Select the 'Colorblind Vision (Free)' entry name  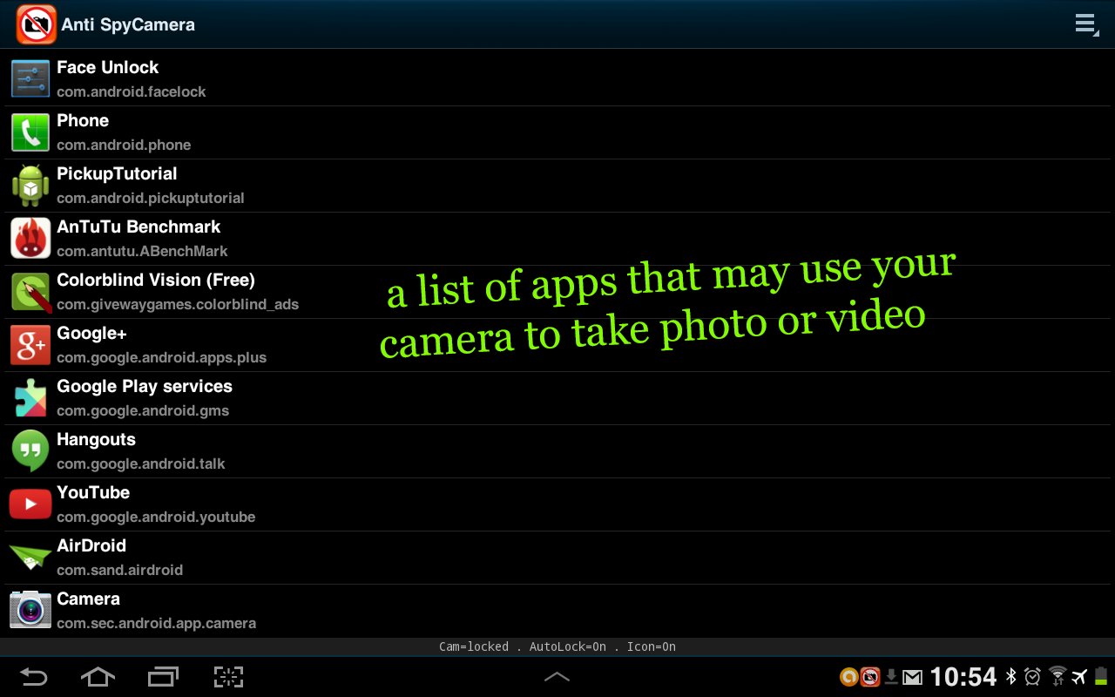pos(156,280)
